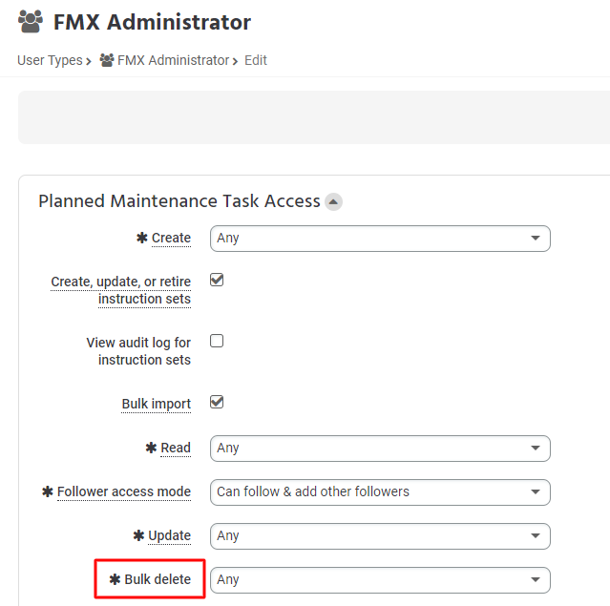Open FMX Administrator breadcrumb link

pos(173,60)
